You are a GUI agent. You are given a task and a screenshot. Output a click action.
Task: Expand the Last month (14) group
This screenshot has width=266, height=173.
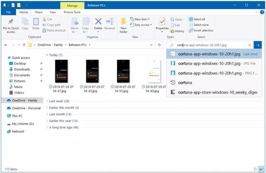47,114
